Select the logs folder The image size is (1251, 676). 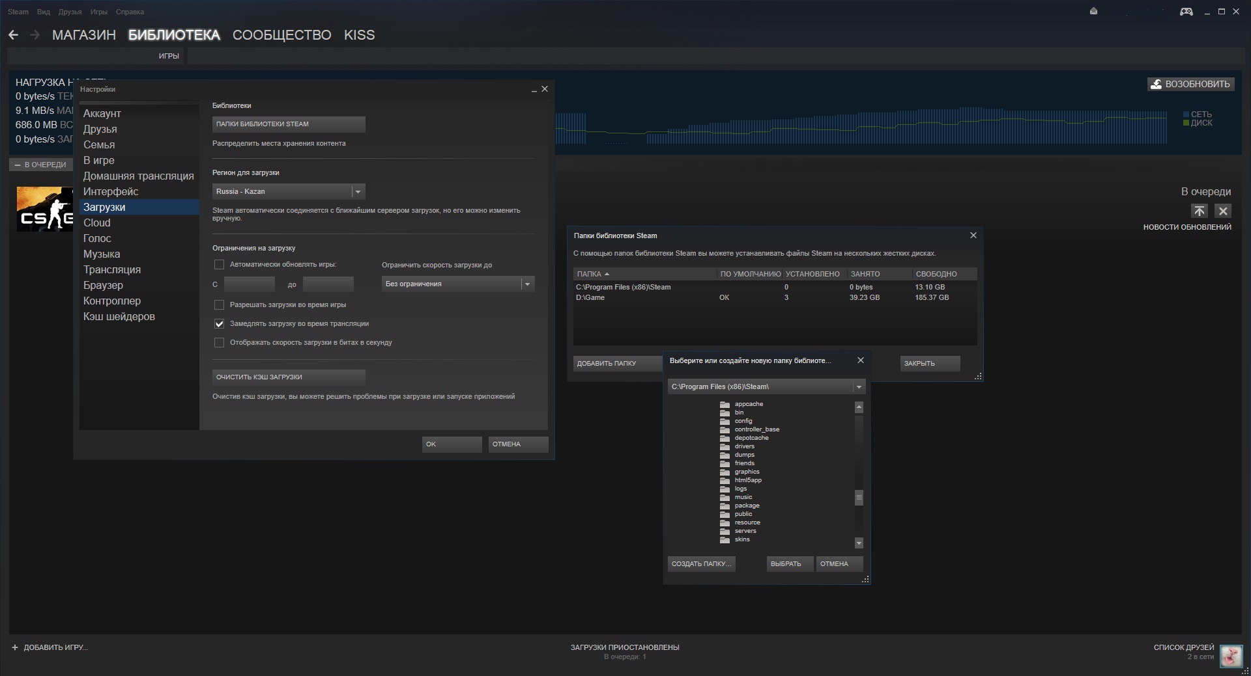coord(741,489)
